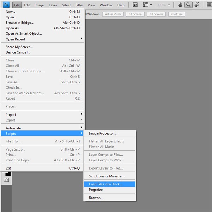This screenshot has width=212, height=212.
Task: Expand the Automate submenu
Action: [x=42, y=128]
